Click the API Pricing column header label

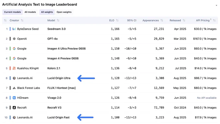[203, 20]
